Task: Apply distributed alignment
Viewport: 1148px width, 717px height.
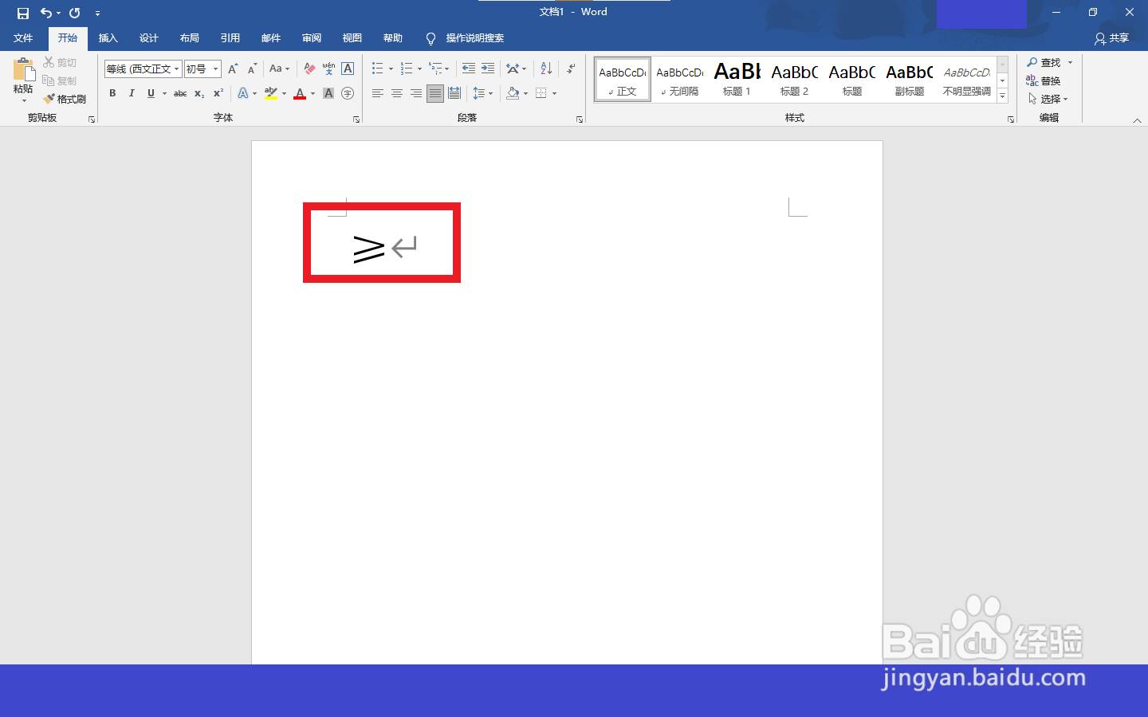Action: [x=454, y=93]
